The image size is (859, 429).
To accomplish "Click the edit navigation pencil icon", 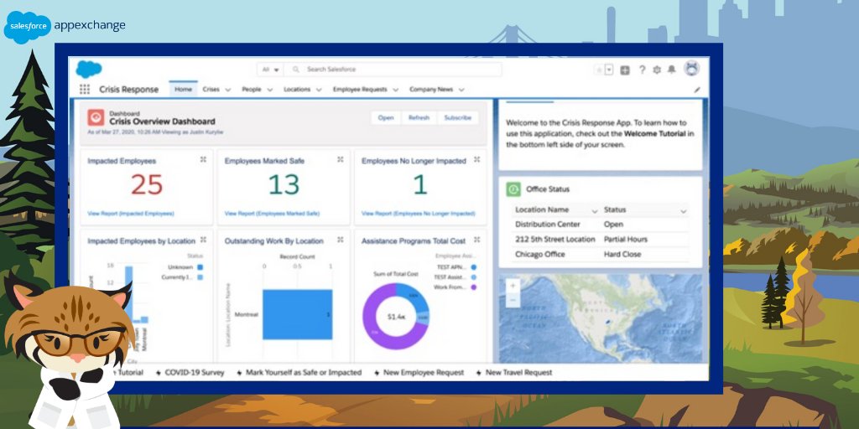I will pyautogui.click(x=697, y=90).
